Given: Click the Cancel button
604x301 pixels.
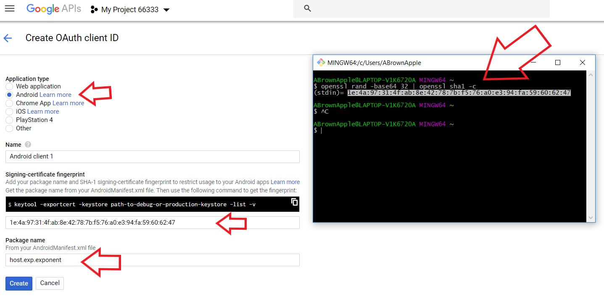Looking at the screenshot, I should pos(50,283).
